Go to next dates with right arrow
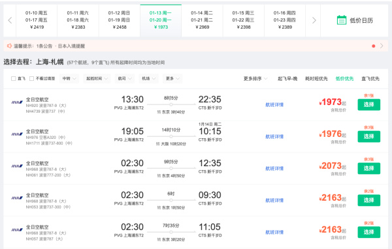The height and width of the screenshot is (249, 392). tap(314, 20)
